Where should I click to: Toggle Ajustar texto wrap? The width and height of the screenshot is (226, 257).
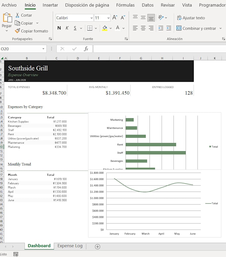click(x=191, y=18)
